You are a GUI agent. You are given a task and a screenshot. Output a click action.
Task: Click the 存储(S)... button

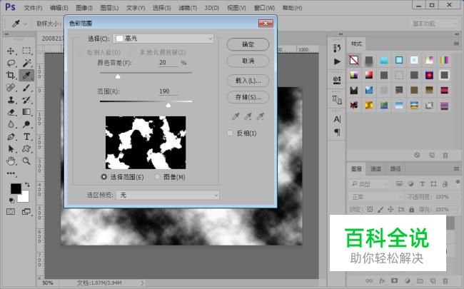248,97
